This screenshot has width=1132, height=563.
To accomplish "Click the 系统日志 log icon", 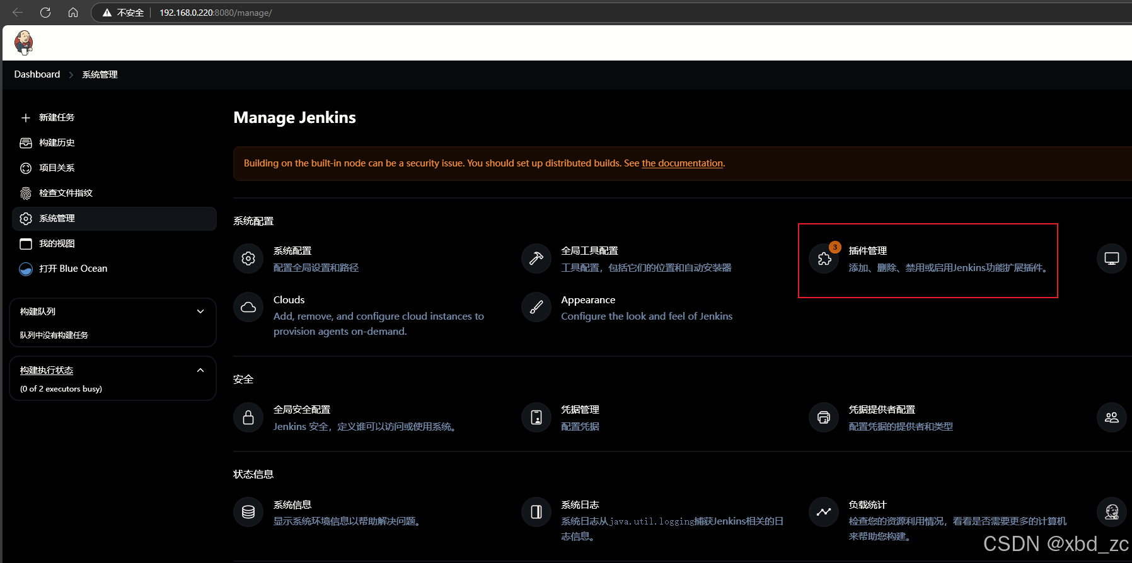I will click(536, 512).
